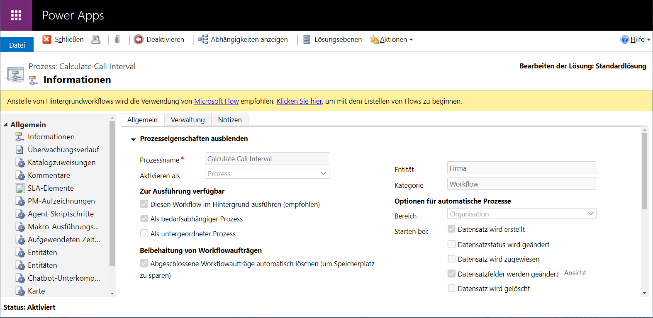Open the Aktionen dropdown menu

396,39
